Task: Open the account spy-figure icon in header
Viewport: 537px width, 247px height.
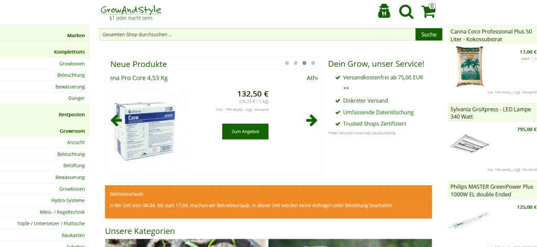Action: (x=384, y=11)
